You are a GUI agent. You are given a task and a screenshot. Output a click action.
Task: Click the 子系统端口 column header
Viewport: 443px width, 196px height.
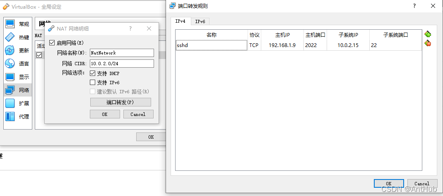coord(395,35)
